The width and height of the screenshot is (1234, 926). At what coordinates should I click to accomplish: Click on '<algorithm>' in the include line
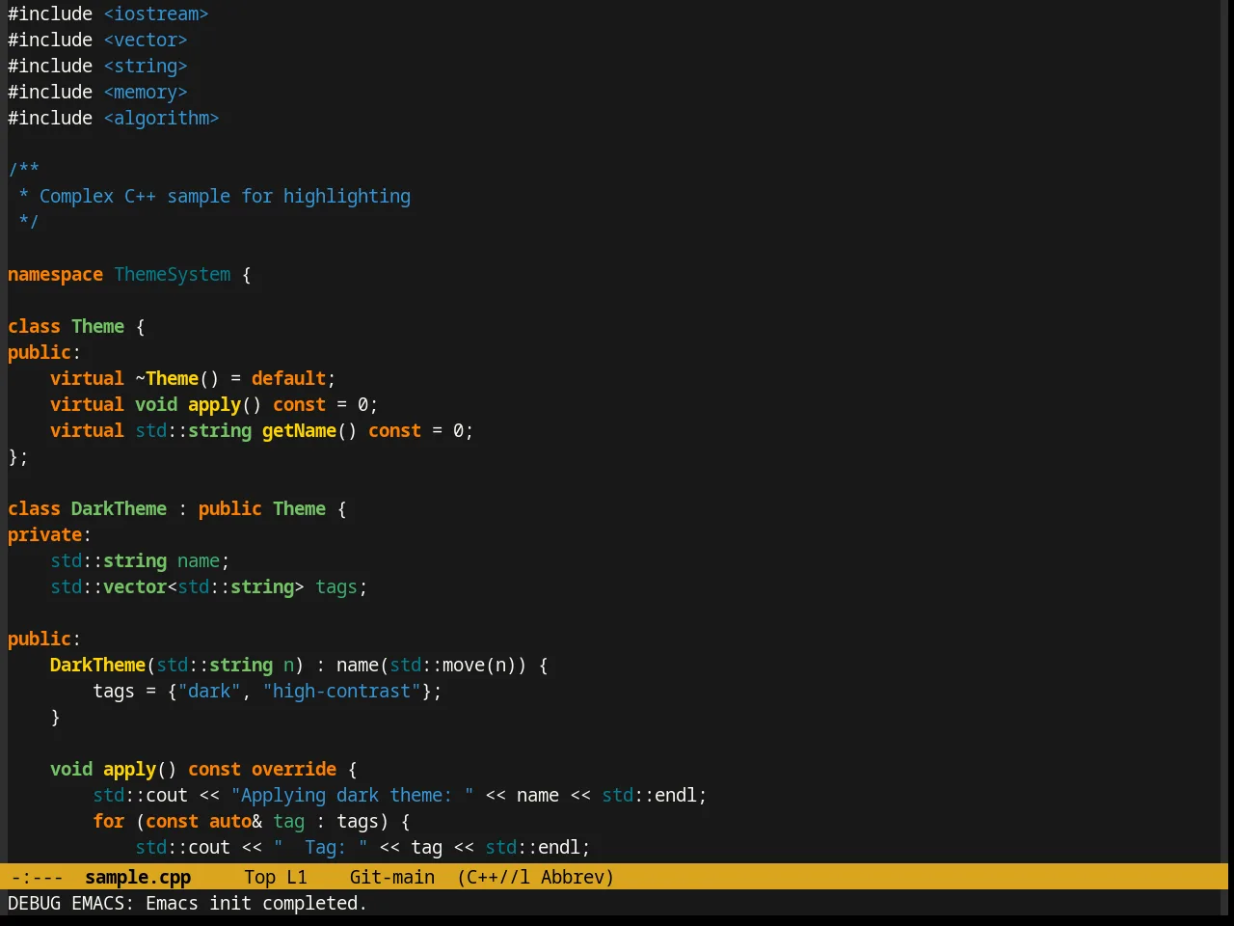point(161,118)
